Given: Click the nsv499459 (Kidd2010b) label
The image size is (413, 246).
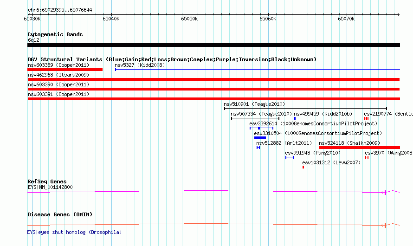Looking at the screenshot, I should 323,114.
